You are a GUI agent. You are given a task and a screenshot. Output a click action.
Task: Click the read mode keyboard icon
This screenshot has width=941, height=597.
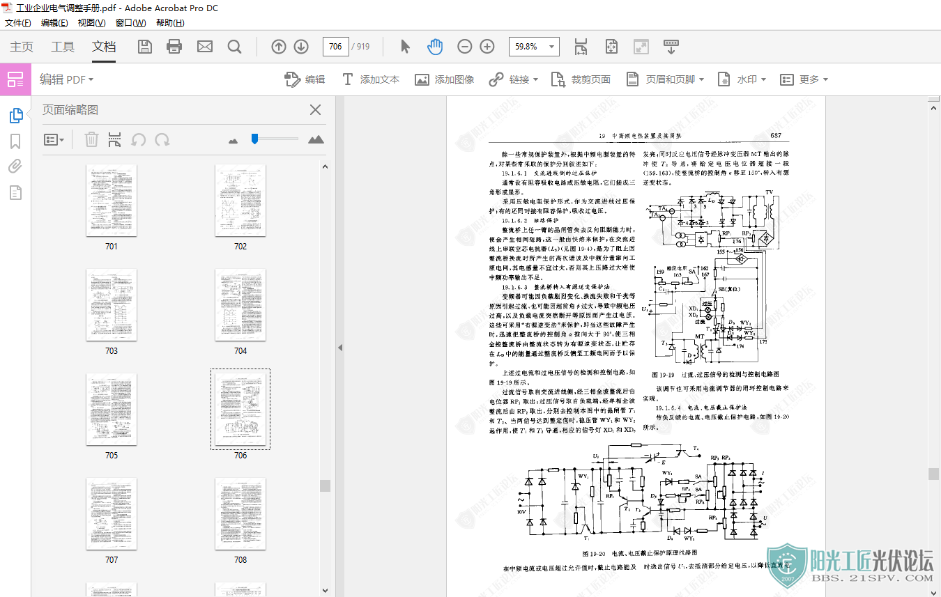pos(671,47)
